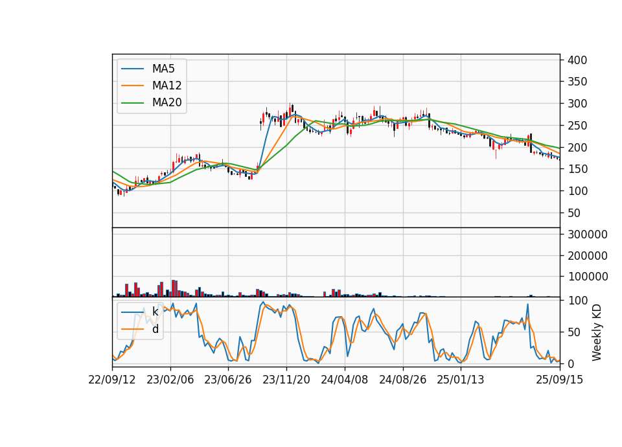
Task: Click the green MA20 legend line
Action: pyautogui.click(x=132, y=103)
